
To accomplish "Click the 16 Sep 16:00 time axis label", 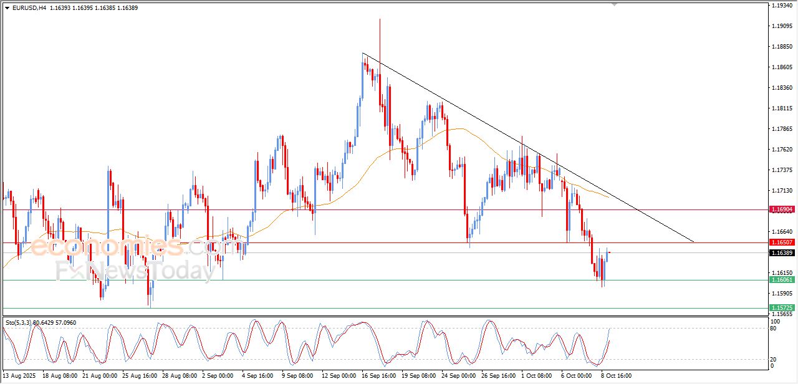I will [x=380, y=376].
